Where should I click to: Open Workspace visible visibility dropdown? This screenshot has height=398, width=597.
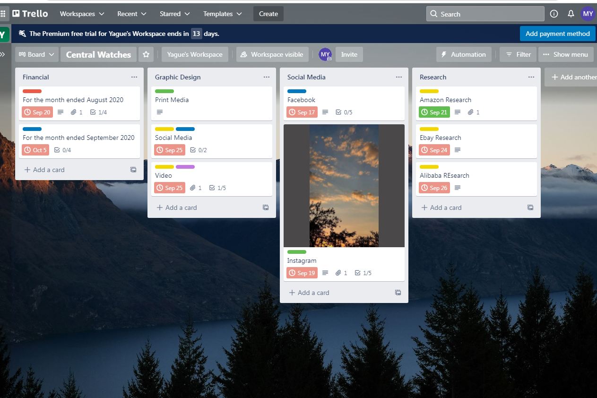click(272, 54)
